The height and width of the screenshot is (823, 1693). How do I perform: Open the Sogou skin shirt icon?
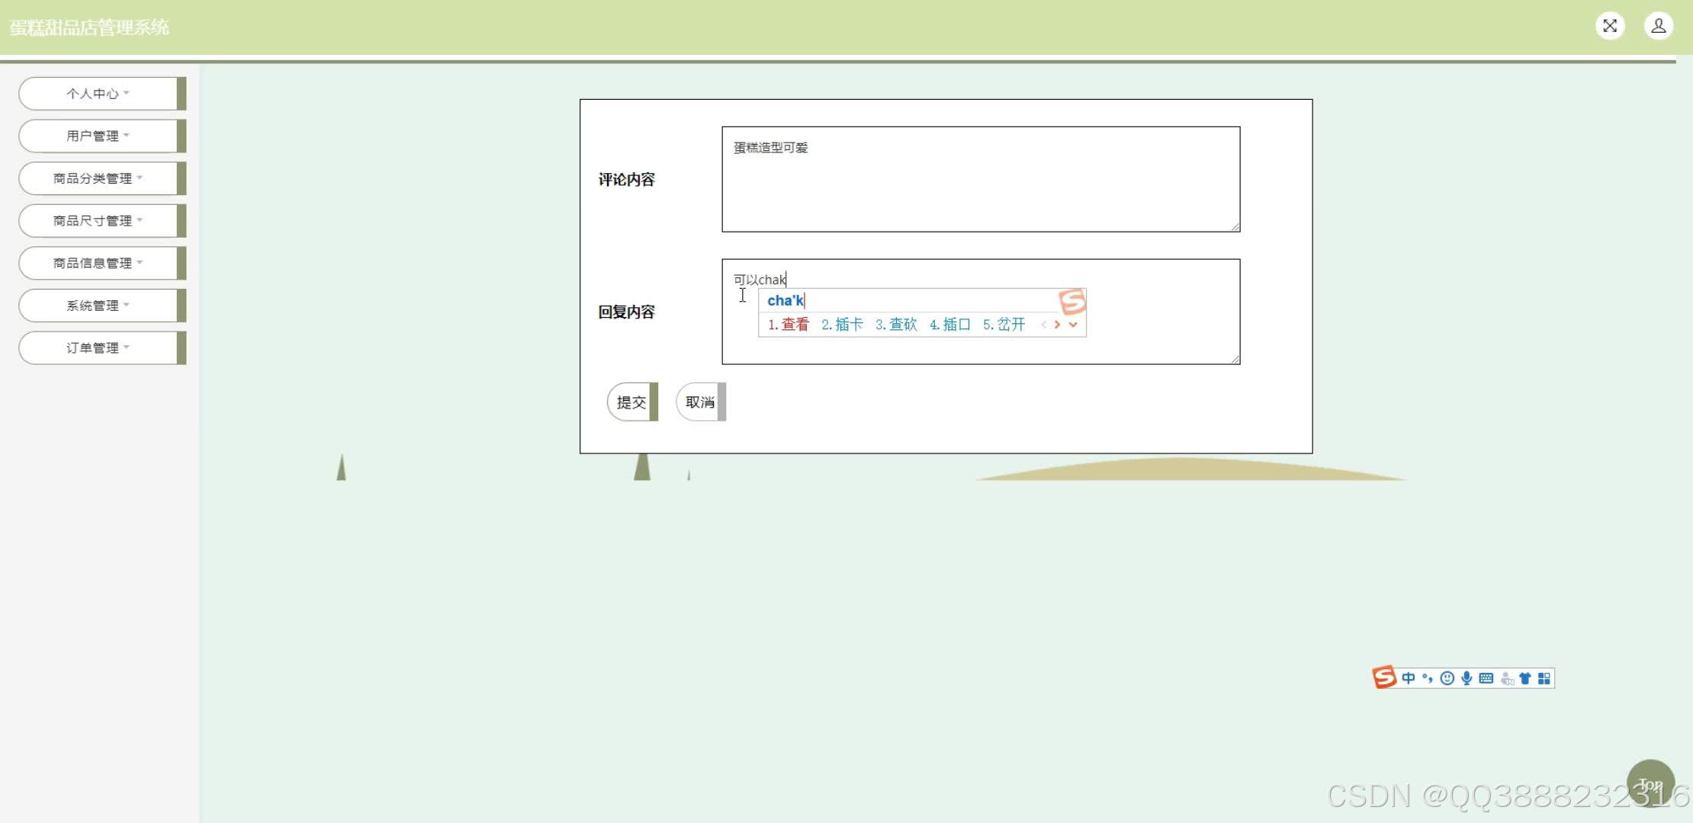tap(1525, 678)
